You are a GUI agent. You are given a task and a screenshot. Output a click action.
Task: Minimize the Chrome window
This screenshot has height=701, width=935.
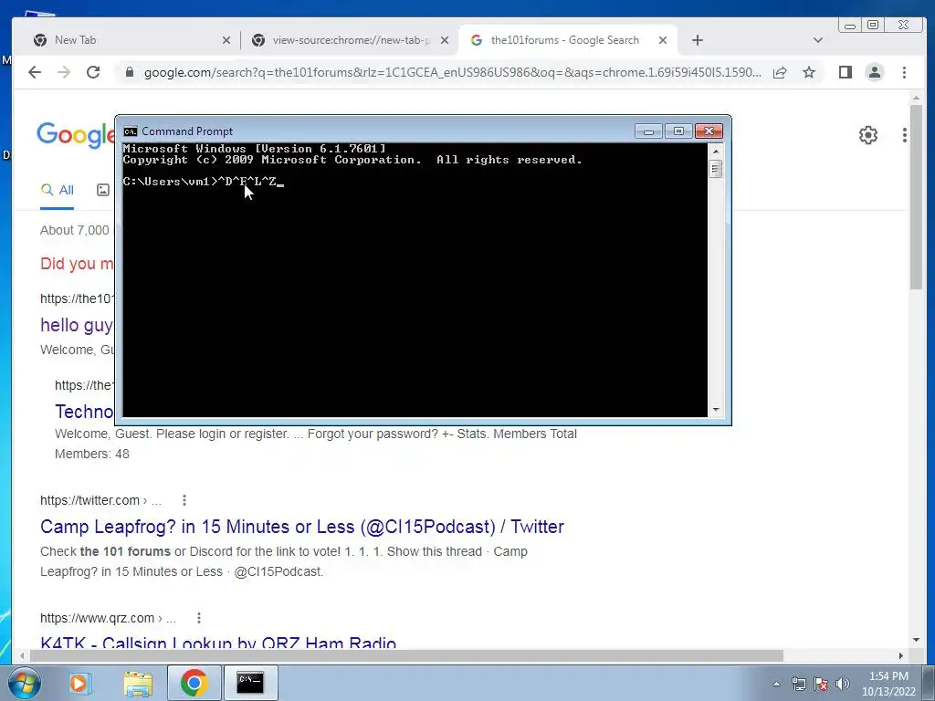coord(850,25)
